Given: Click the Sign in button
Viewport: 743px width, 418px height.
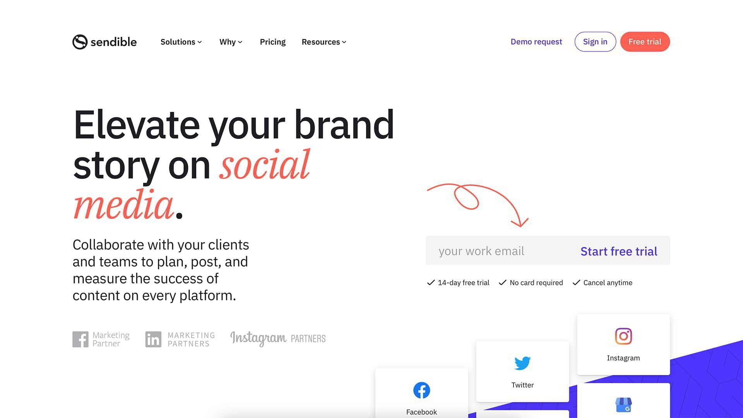Looking at the screenshot, I should [595, 41].
